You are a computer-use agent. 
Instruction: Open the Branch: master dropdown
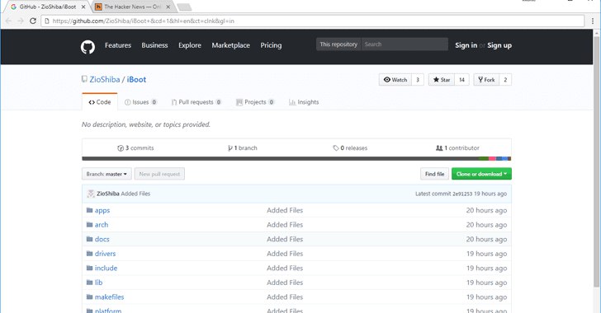[x=106, y=174]
